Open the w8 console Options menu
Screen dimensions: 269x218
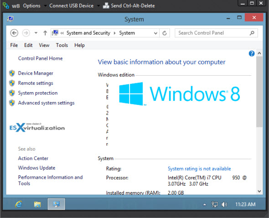(x=32, y=6)
